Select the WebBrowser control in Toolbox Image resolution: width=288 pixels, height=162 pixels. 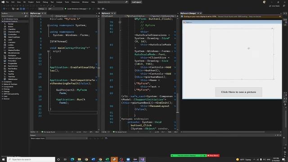pos(13,79)
